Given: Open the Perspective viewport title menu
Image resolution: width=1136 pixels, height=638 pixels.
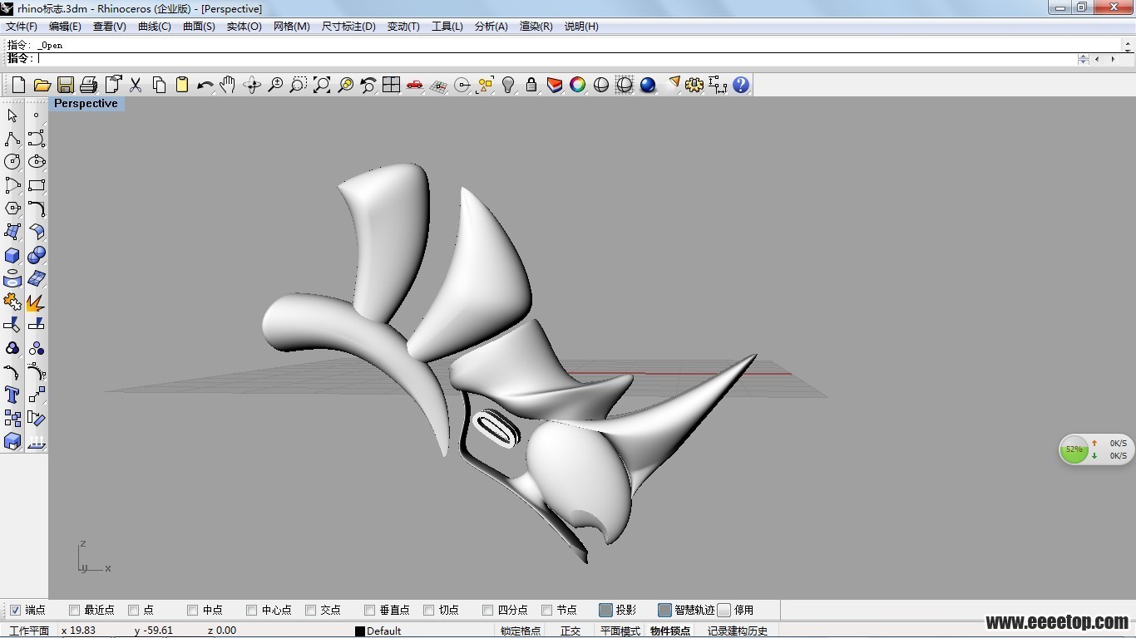Looking at the screenshot, I should pos(86,103).
